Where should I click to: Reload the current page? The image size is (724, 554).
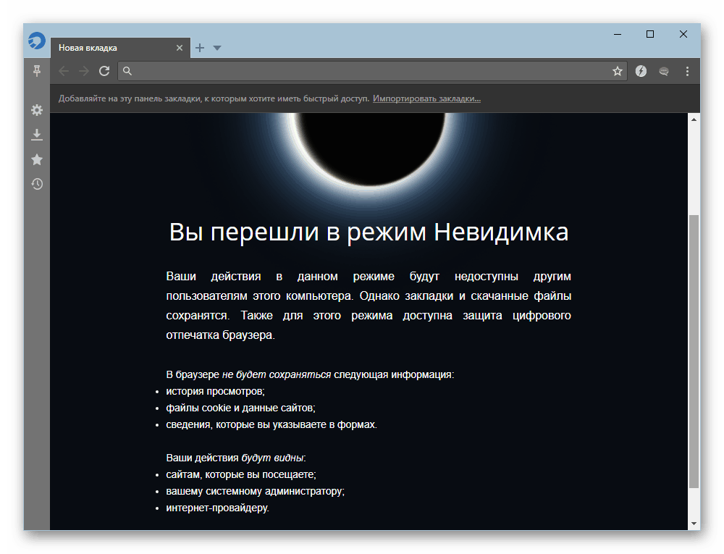104,71
